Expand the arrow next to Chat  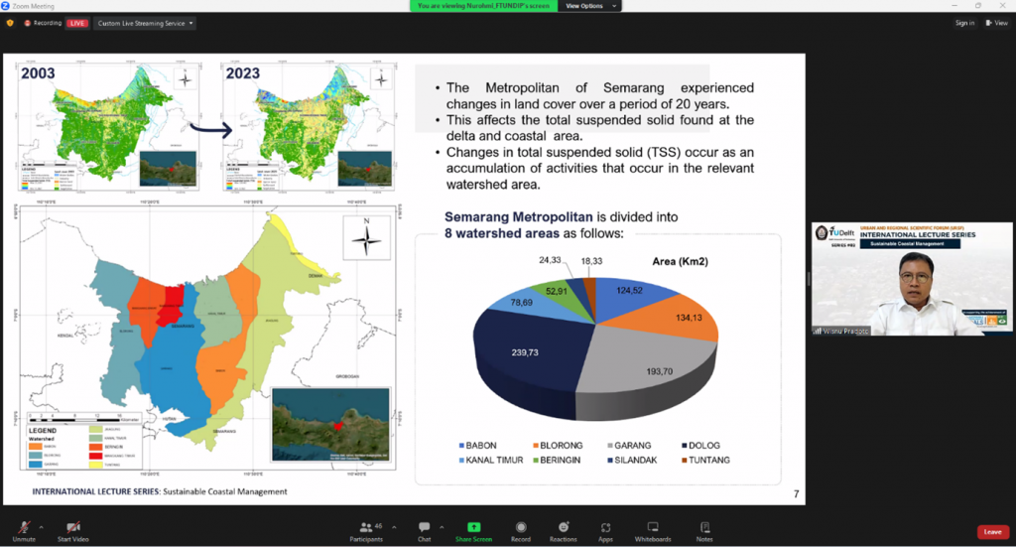pos(443,525)
